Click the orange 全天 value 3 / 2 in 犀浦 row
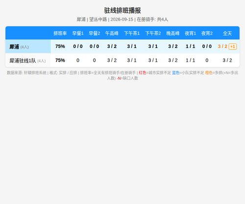The width and height of the screenshot is (245, 204). pos(222,46)
